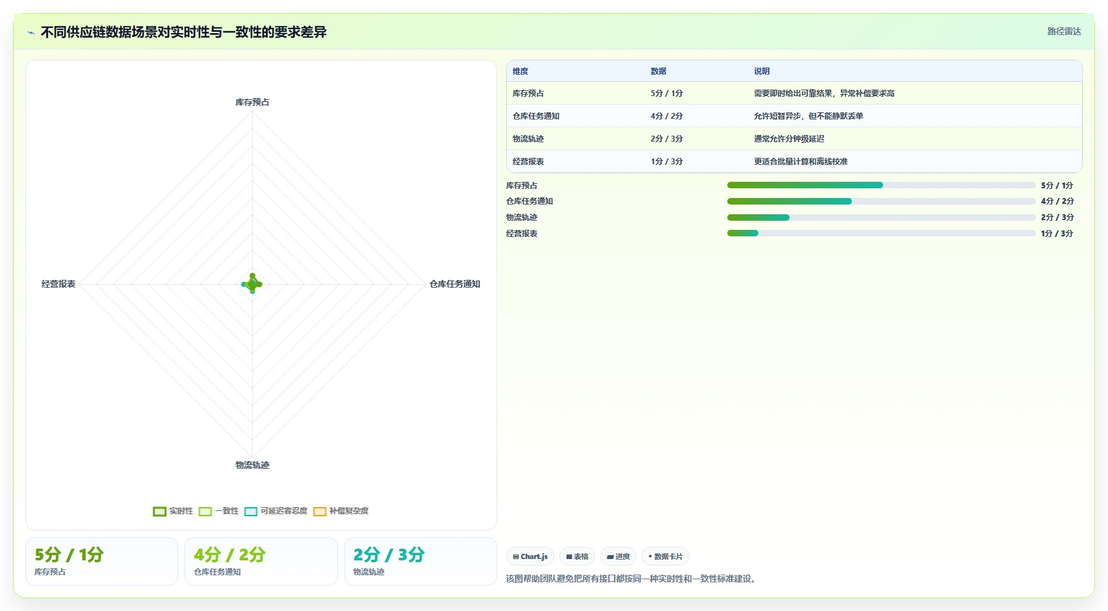Select the 经营报表 table row cell

(528, 162)
